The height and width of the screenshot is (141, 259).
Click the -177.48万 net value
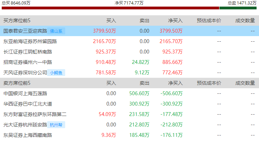pyautogui.click(x=172, y=114)
